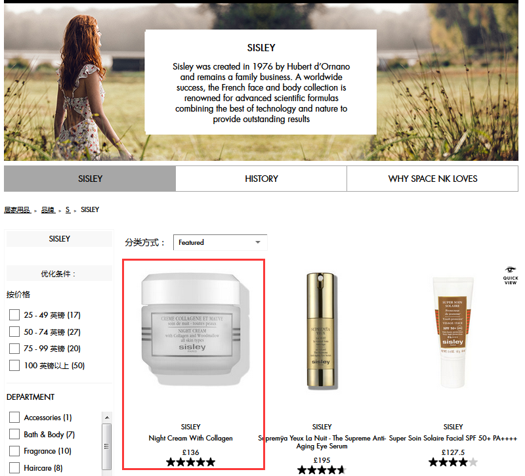Open the WHY SPACE NK LOVES tab

pyautogui.click(x=432, y=179)
